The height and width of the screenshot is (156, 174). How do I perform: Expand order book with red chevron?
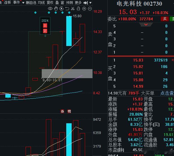(x=146, y=25)
